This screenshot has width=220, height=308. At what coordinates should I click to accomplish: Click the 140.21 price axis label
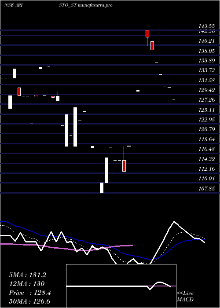click(x=206, y=41)
